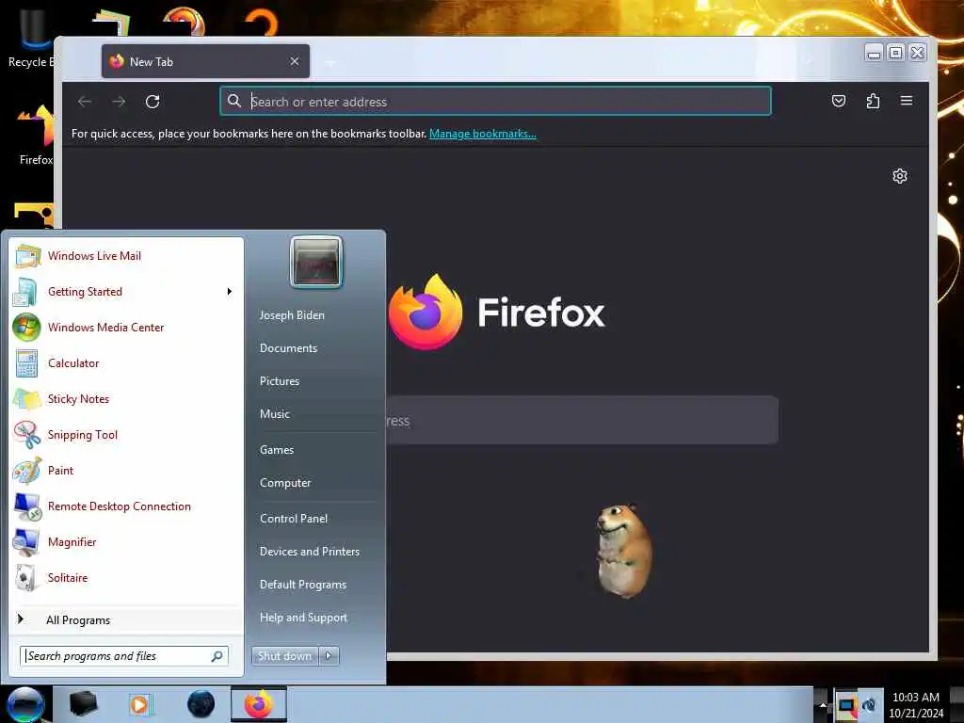Open the media player taskbar icon
964x723 pixels.
(139, 704)
